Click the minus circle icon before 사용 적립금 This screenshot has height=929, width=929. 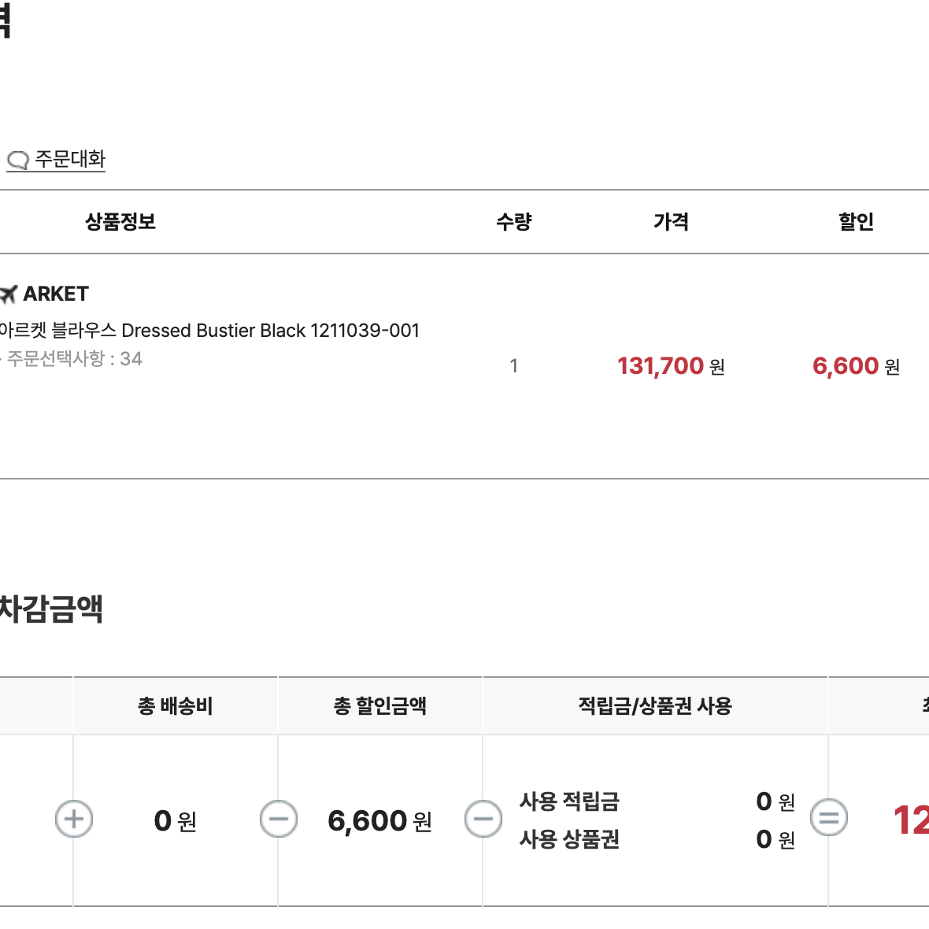click(x=483, y=820)
